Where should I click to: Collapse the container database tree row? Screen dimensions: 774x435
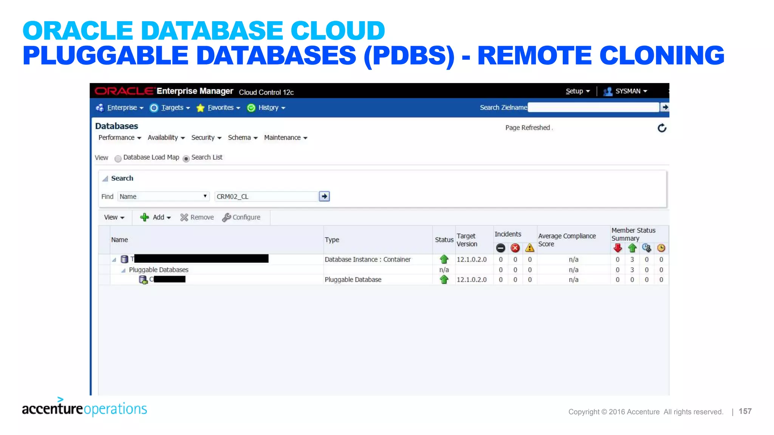(x=114, y=260)
